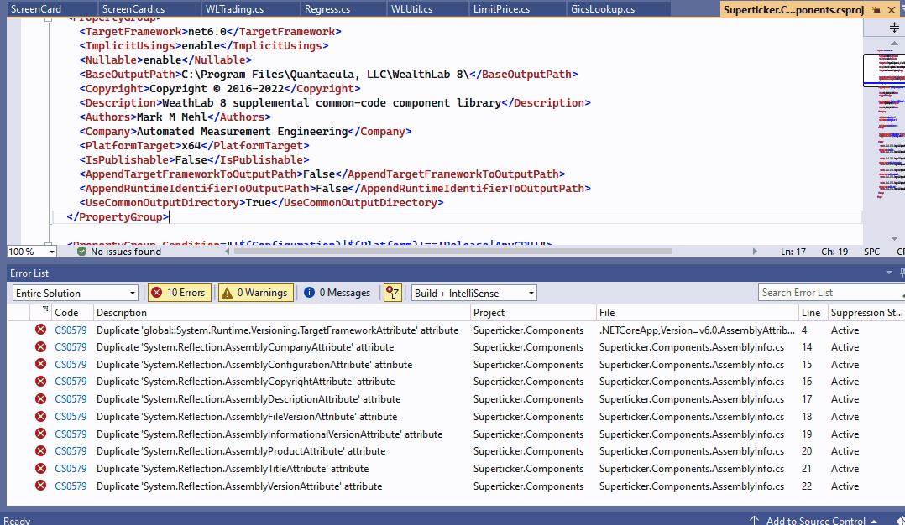Toggle the 0 Messages filter
905x525 pixels.
(337, 293)
